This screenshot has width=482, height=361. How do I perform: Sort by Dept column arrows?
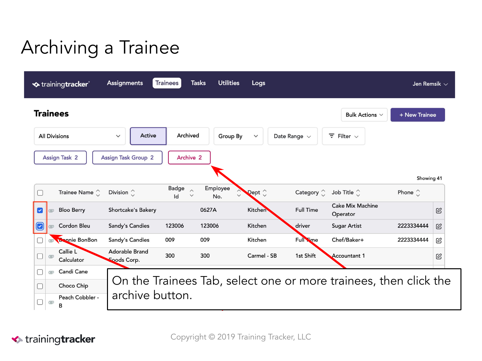pos(265,193)
